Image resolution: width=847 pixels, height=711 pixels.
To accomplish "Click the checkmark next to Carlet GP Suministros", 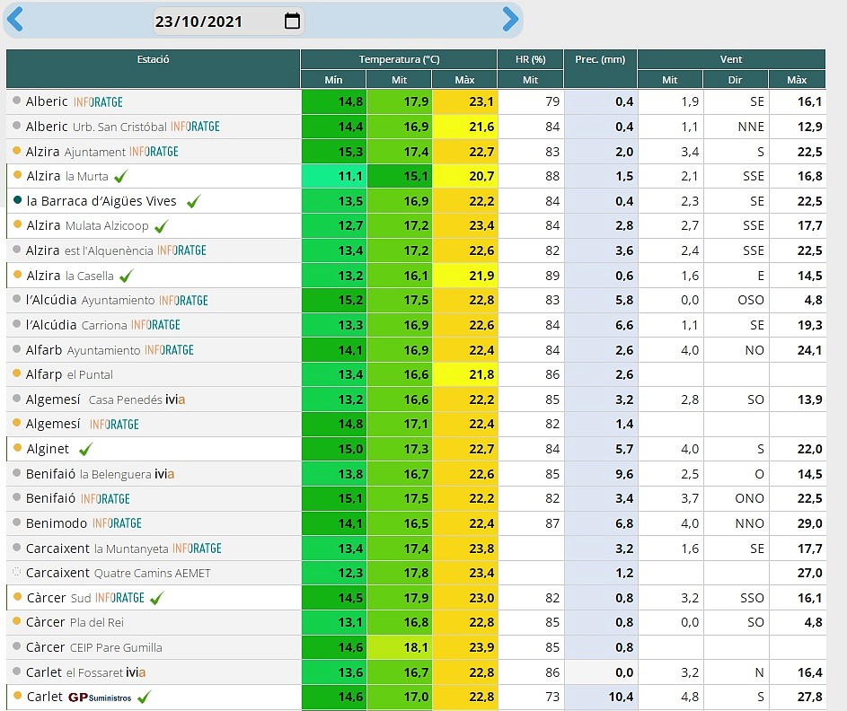I will point(145,697).
